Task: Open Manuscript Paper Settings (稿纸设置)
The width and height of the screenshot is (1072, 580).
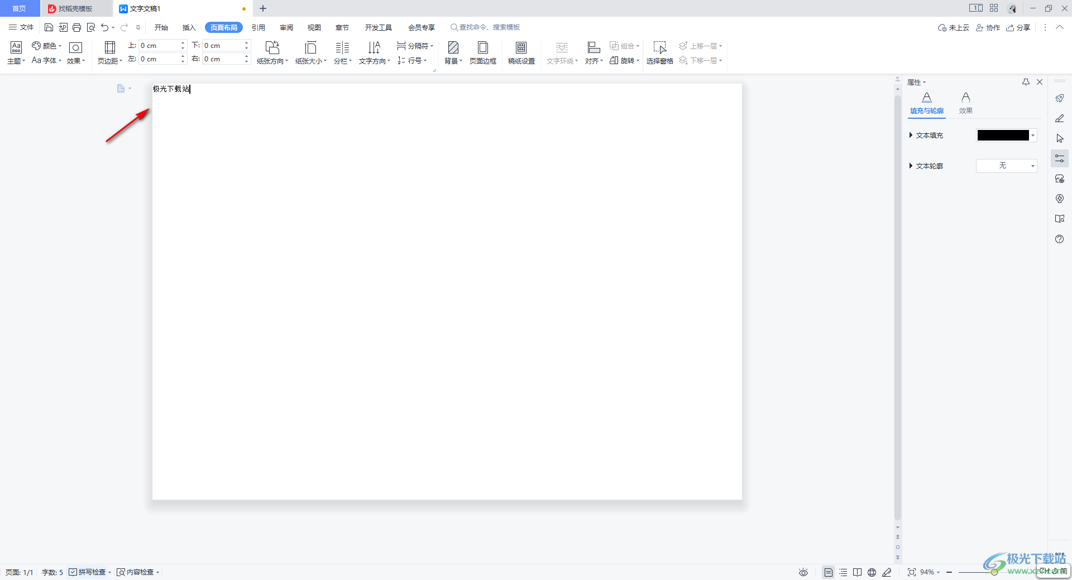Action: pos(521,53)
